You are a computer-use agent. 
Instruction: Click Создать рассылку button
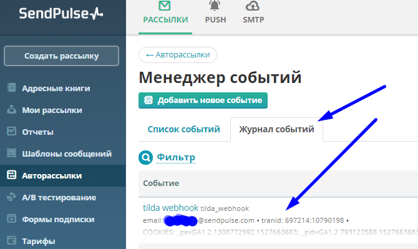(x=61, y=56)
